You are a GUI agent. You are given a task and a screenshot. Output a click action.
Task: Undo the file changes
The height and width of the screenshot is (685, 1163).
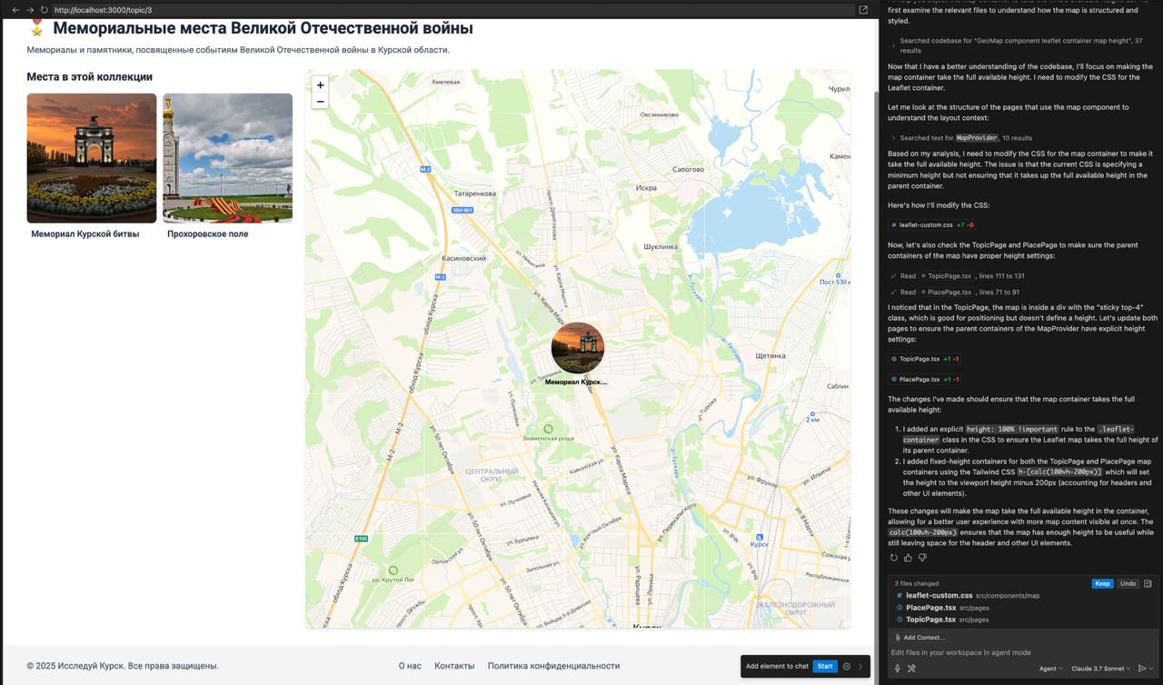click(1128, 583)
